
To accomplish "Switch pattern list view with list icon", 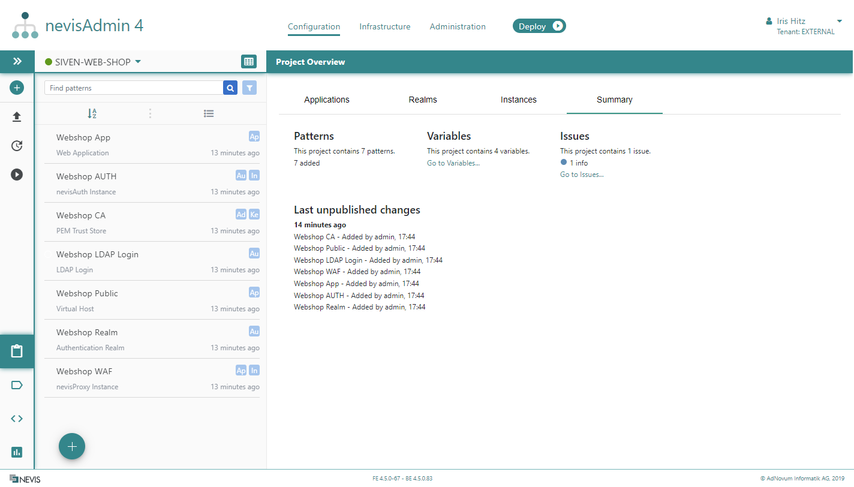I will click(x=209, y=113).
